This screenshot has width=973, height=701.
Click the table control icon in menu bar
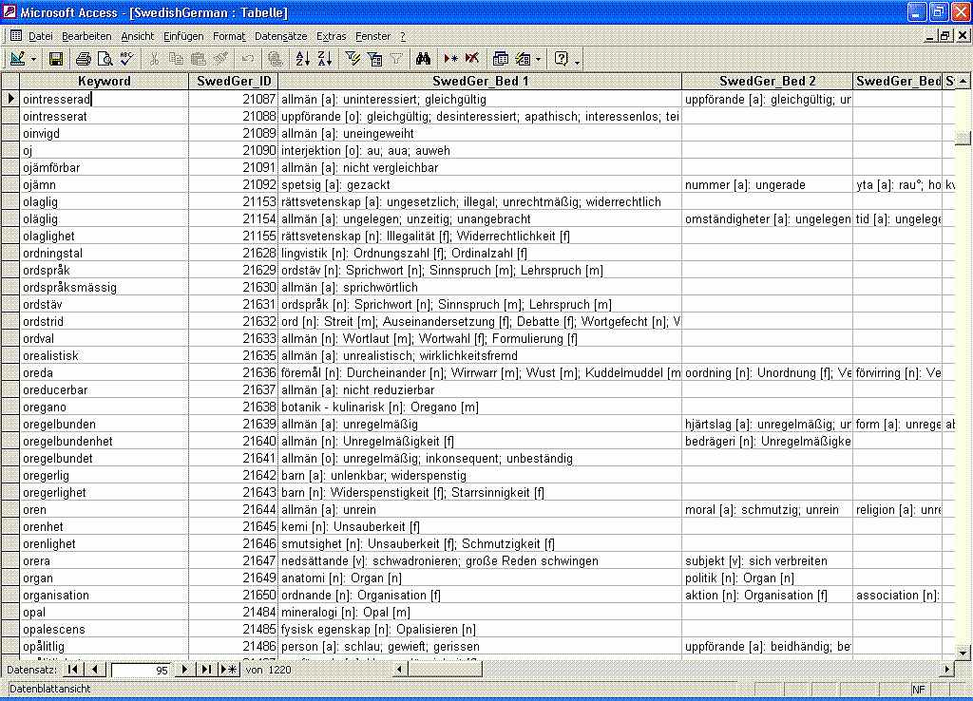coord(16,35)
